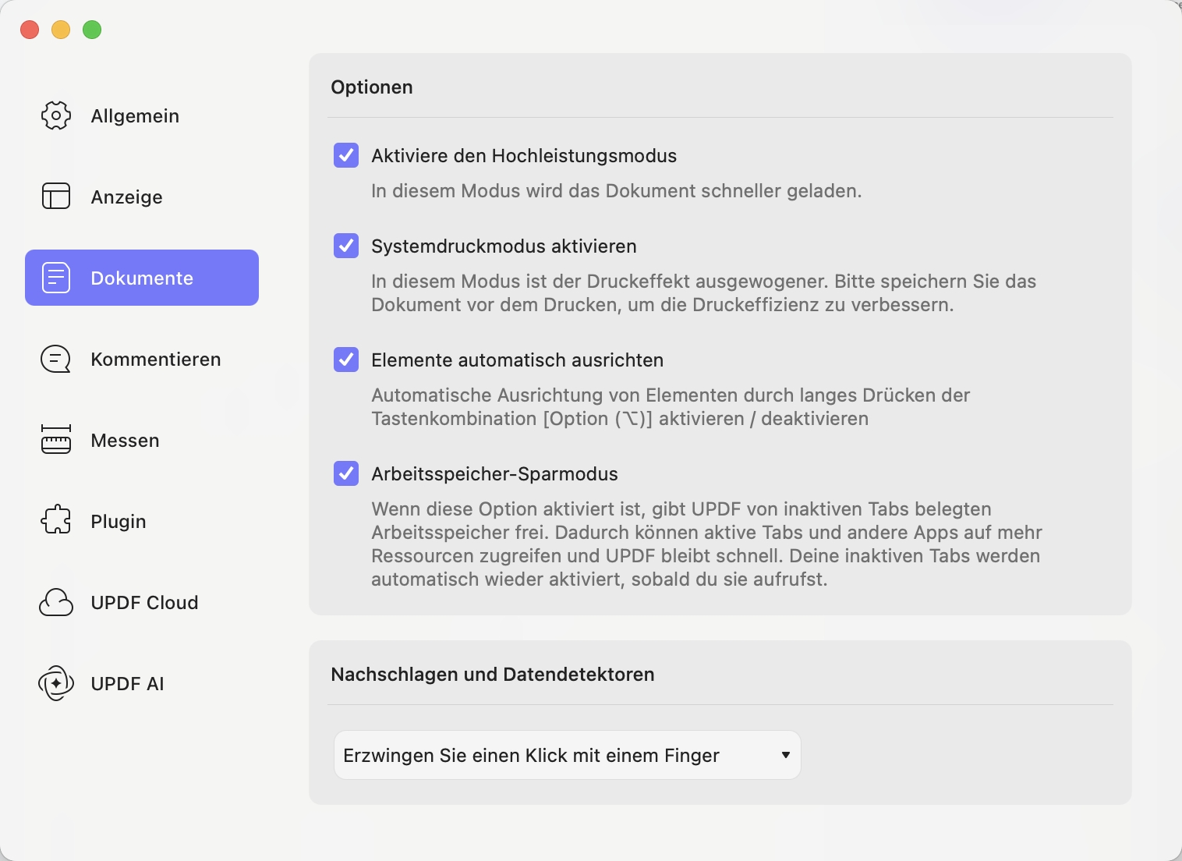Click the Messen ruler icon
Screen dimensions: 1182x861
[56, 440]
